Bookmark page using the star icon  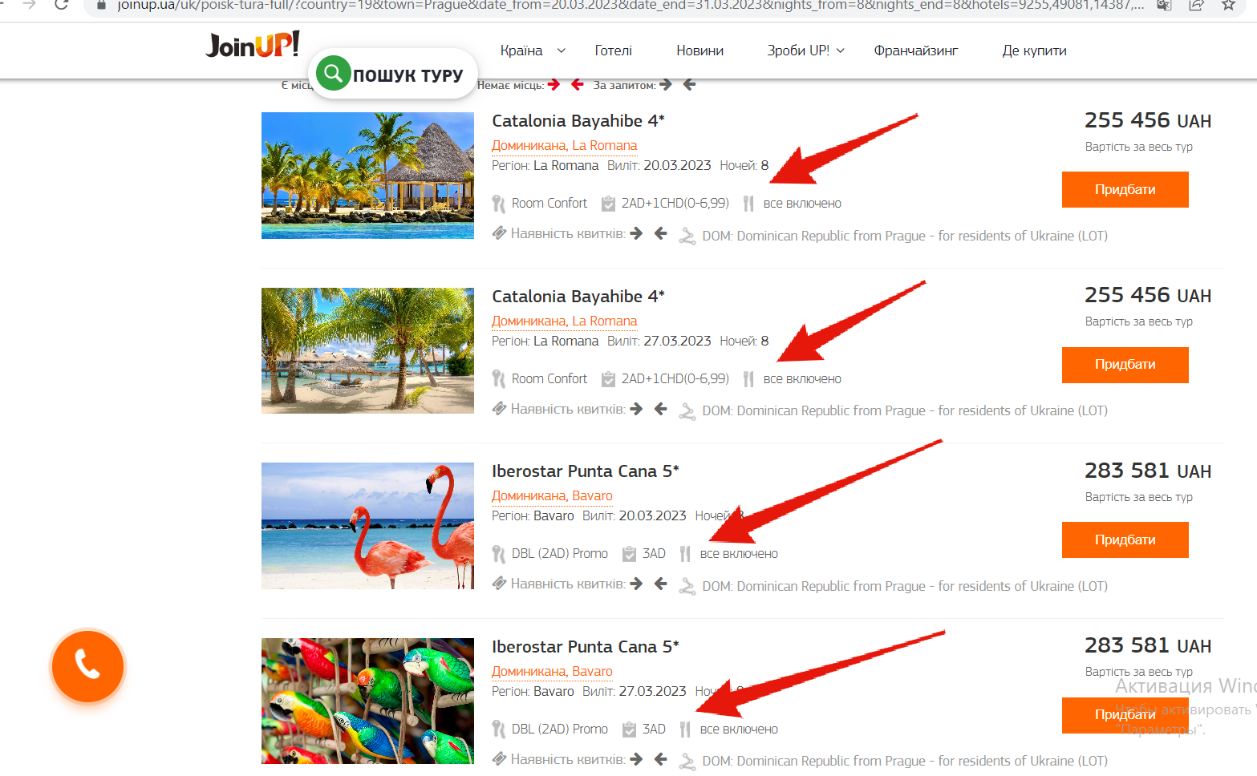pyautogui.click(x=1227, y=5)
